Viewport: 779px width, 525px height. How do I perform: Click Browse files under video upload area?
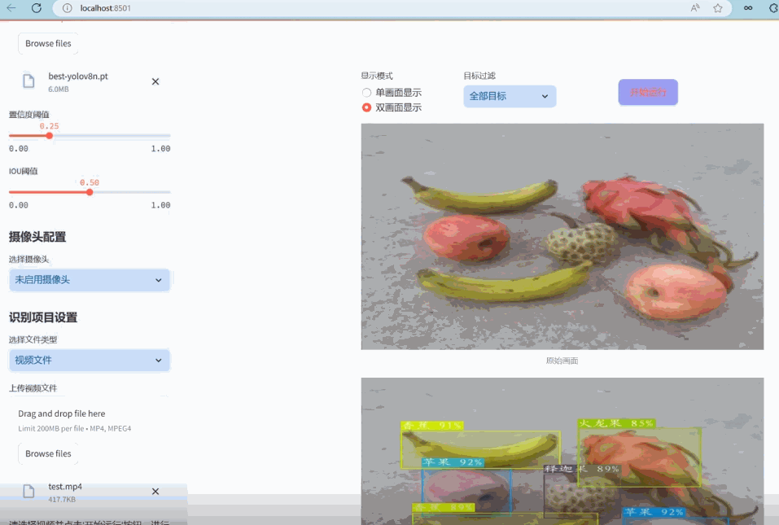coord(48,454)
